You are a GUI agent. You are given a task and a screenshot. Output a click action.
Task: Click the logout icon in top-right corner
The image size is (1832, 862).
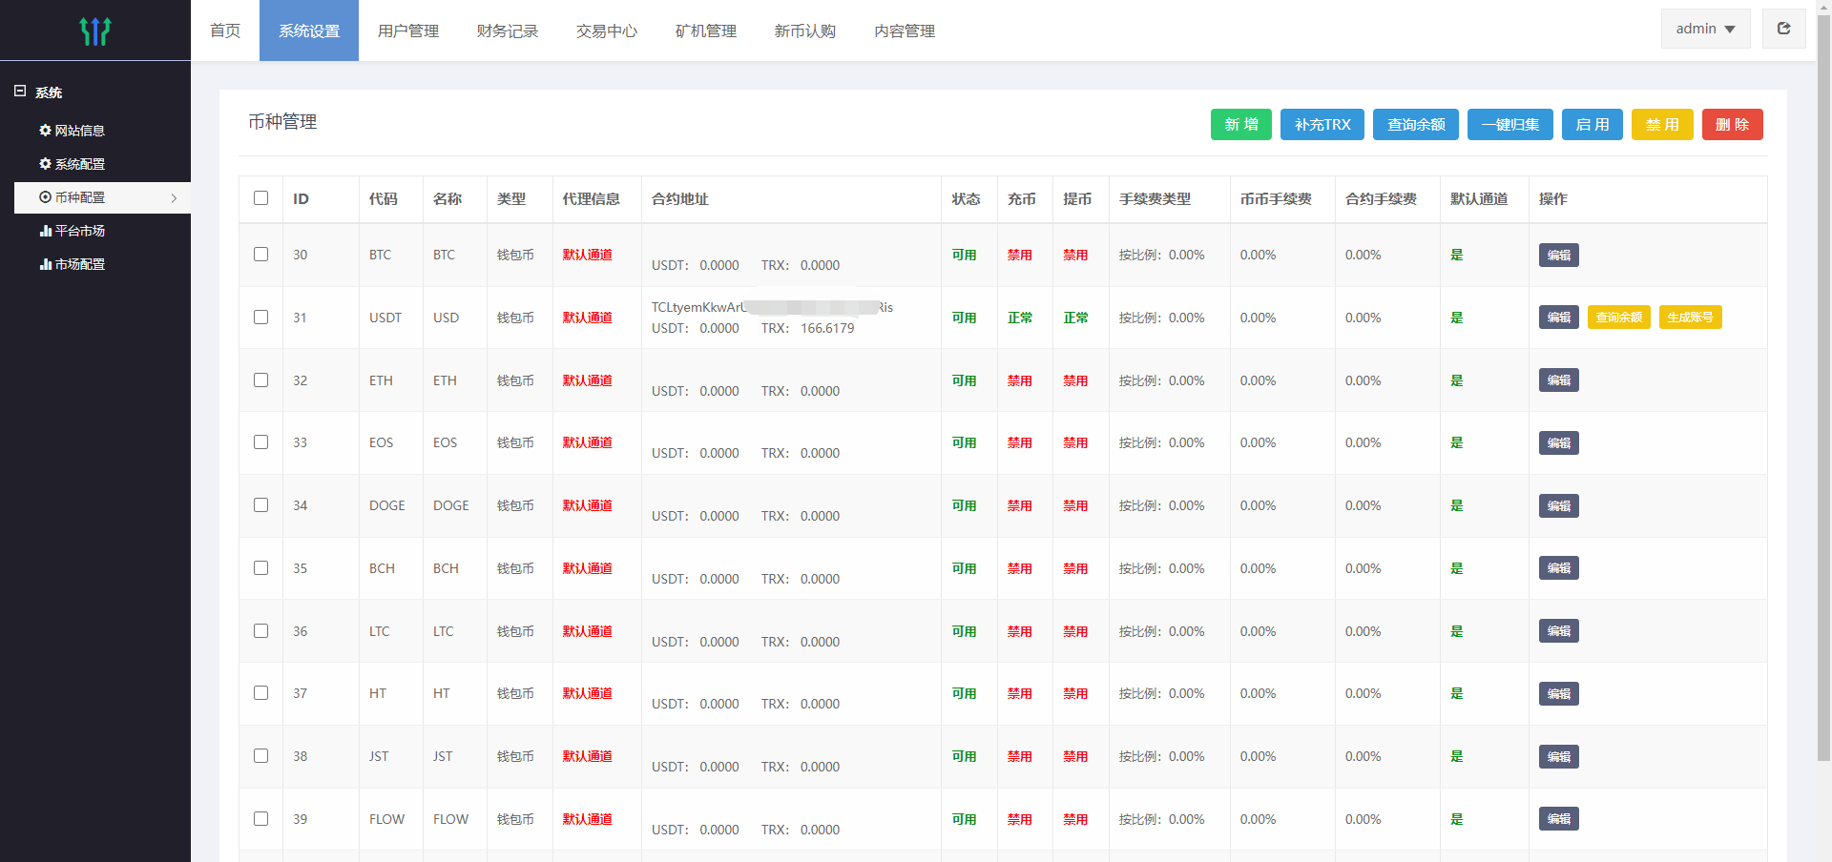coord(1783,29)
